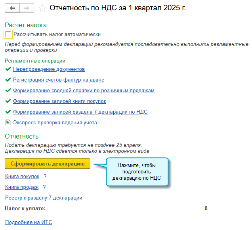The height and width of the screenshot is (230, 252).
Task: Open 'Реестр к разделу 7 декларации' link
Action: (x=44, y=198)
